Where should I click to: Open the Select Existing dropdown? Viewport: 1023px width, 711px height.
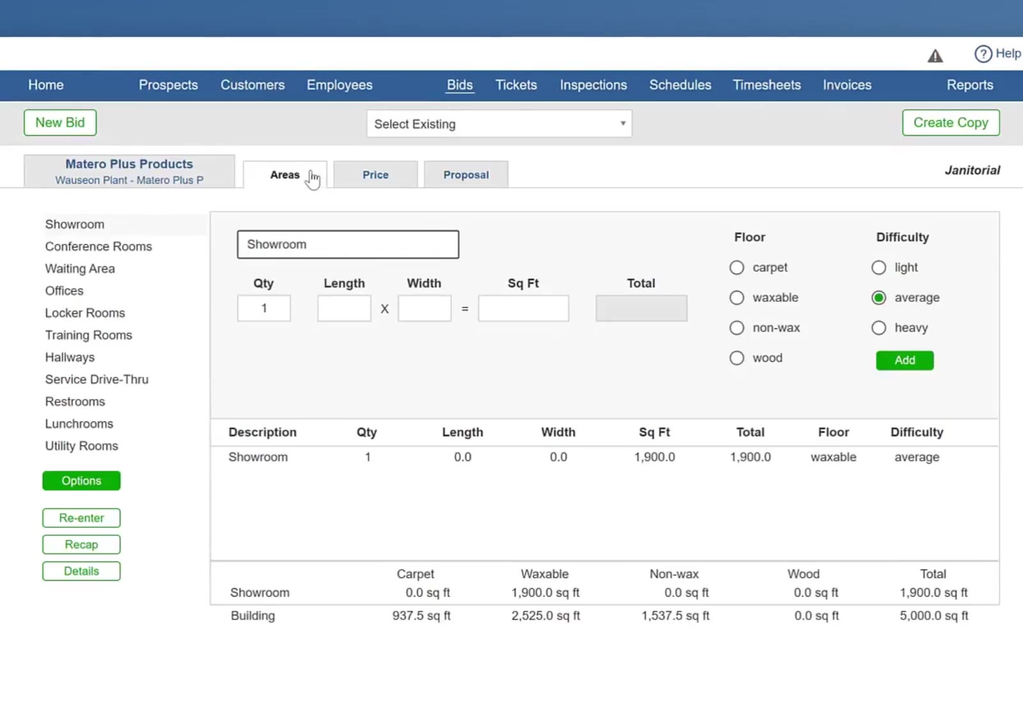pos(499,123)
